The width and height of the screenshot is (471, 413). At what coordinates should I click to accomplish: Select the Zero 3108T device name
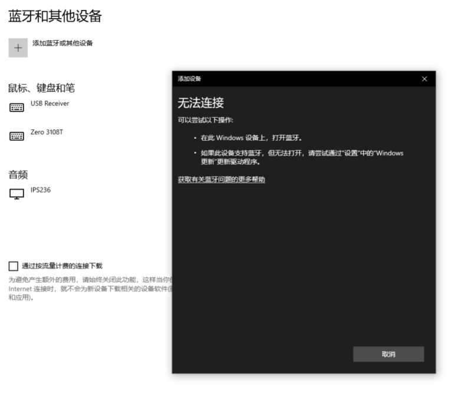point(47,133)
